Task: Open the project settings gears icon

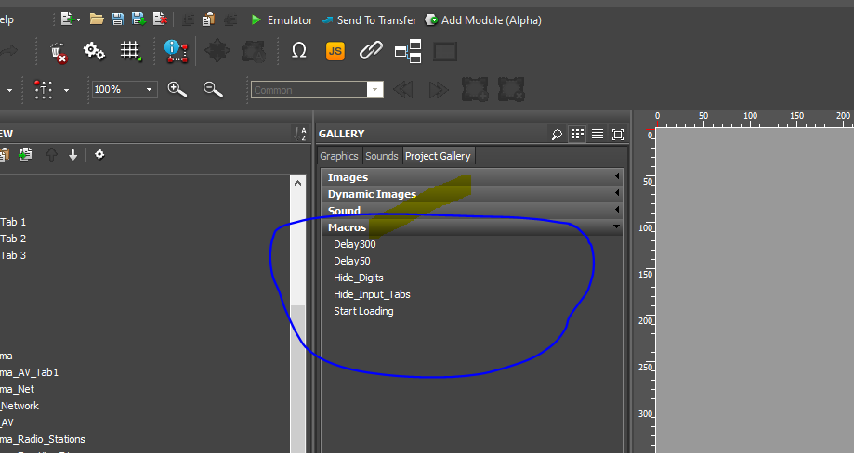Action: 94,51
